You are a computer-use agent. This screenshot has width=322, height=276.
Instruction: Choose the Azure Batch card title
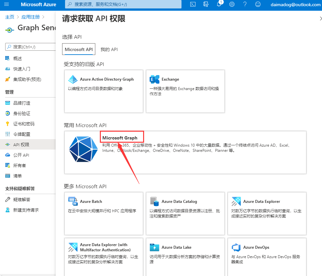pyautogui.click(x=91, y=201)
